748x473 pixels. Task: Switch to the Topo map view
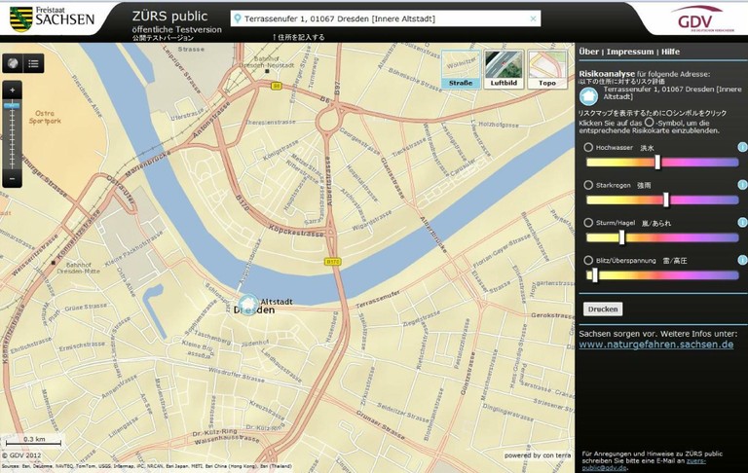coord(547,69)
